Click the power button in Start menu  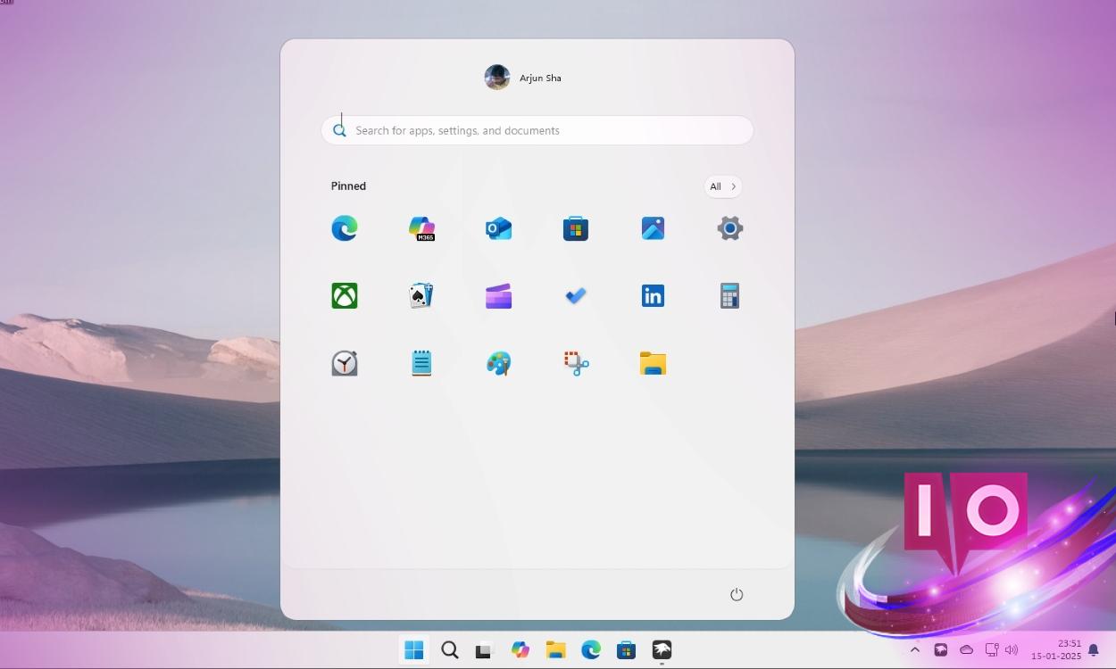click(x=737, y=594)
